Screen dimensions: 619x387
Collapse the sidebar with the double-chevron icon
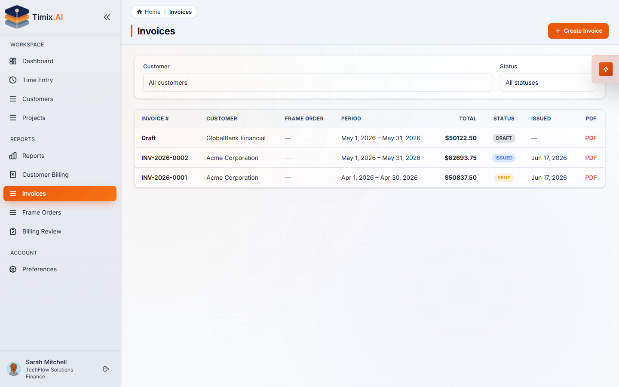[107, 17]
